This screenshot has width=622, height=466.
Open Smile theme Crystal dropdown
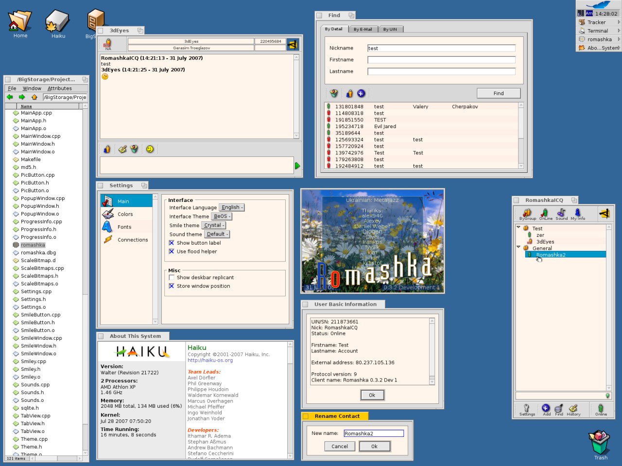214,225
